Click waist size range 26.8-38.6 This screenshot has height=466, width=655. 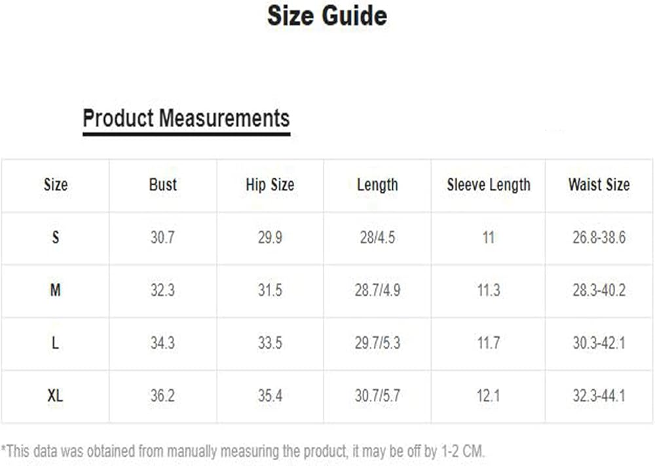599,237
